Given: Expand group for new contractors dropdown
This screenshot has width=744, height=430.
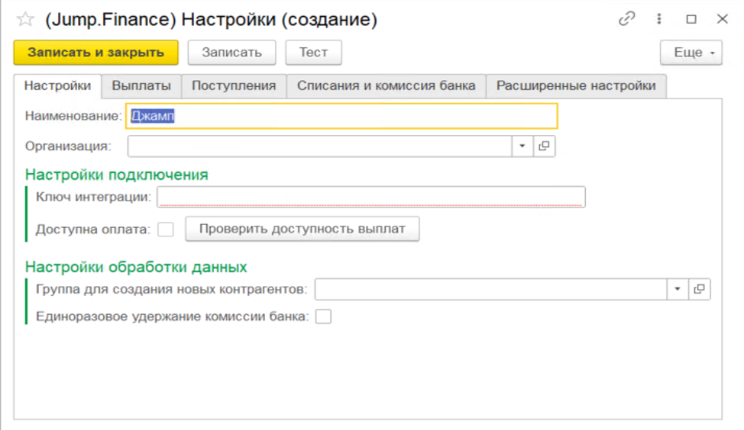Looking at the screenshot, I should pos(678,289).
